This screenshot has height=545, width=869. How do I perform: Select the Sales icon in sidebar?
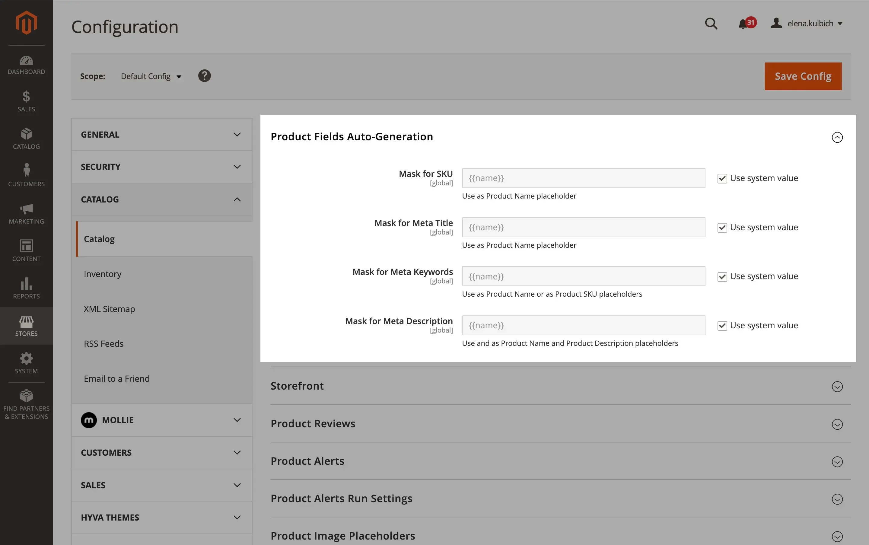tap(26, 101)
